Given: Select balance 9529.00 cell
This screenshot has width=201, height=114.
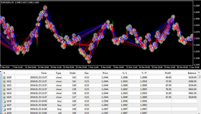Looking at the screenshot, I should [x=192, y=97].
